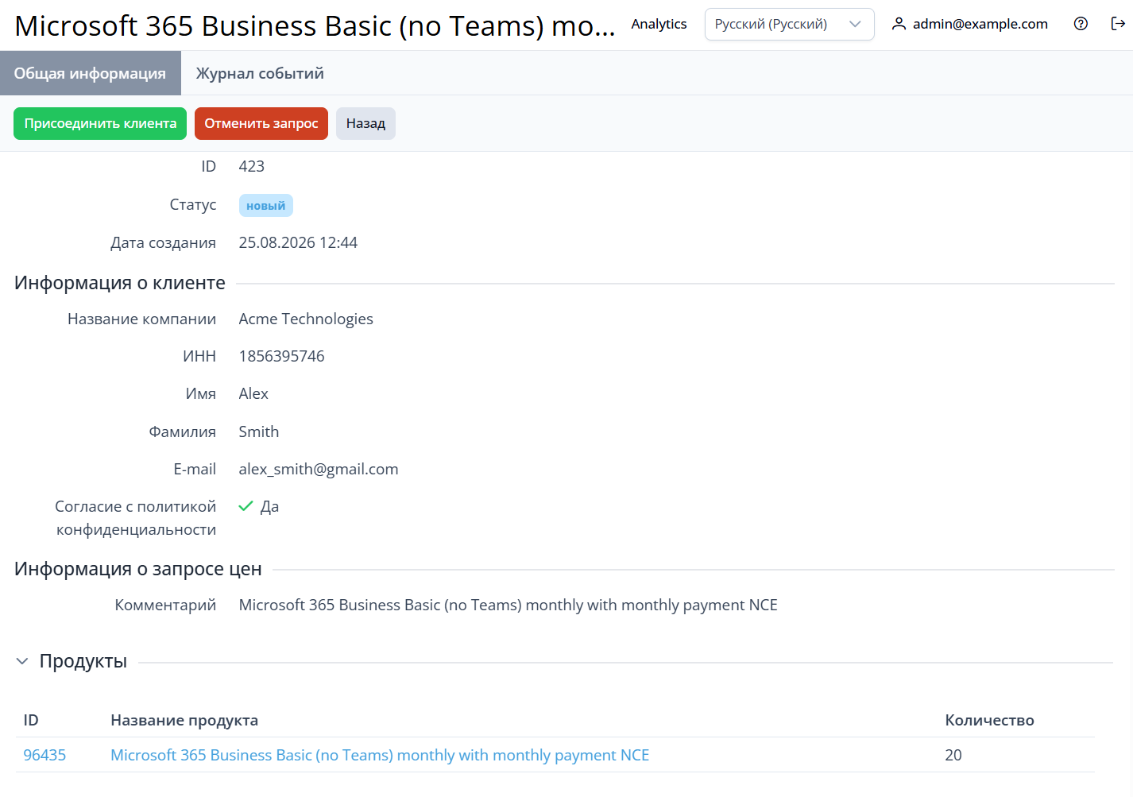Click the creation date 25.08.2026 12:44
This screenshot has width=1133, height=797.
(298, 242)
